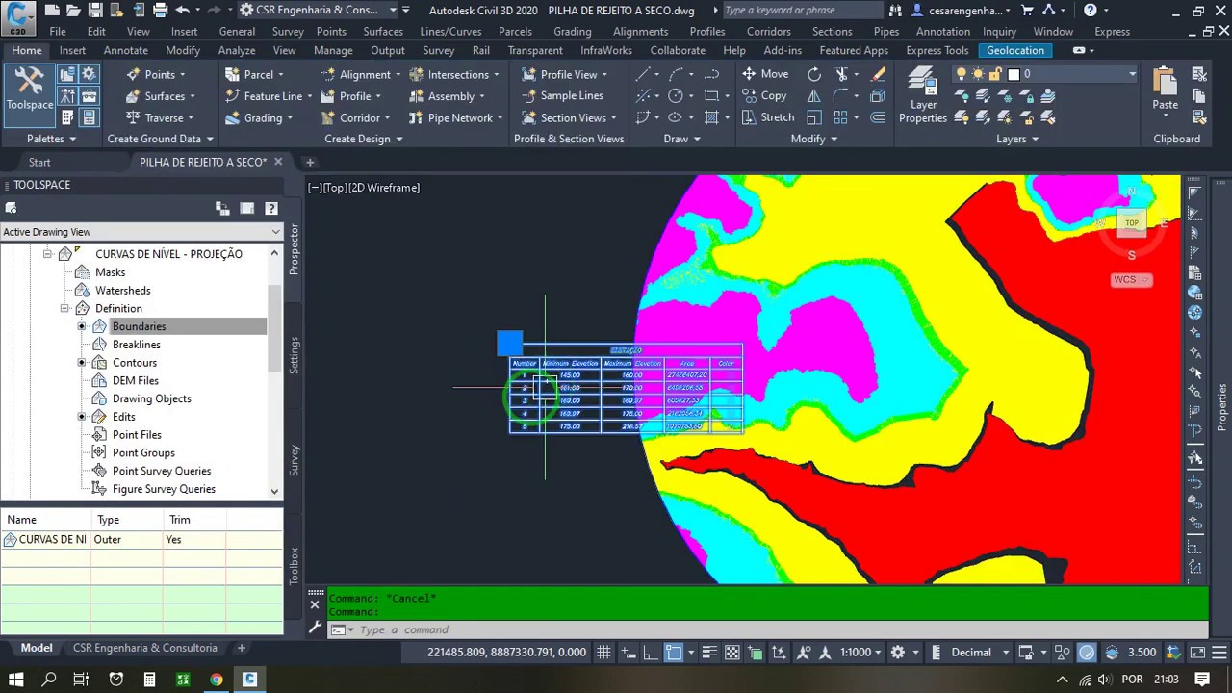Select the Scale tool in Modify panel
1232x693 pixels.
click(814, 117)
